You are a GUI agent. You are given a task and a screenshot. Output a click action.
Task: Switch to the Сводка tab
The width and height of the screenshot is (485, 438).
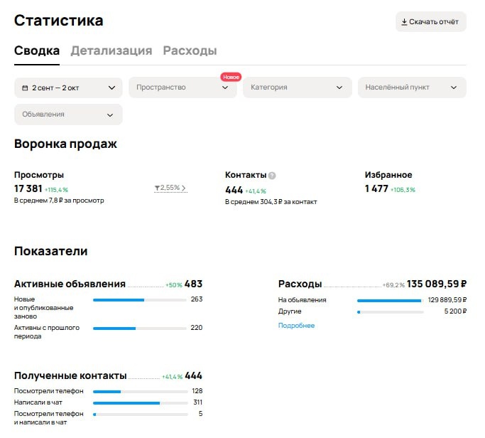pyautogui.click(x=37, y=50)
